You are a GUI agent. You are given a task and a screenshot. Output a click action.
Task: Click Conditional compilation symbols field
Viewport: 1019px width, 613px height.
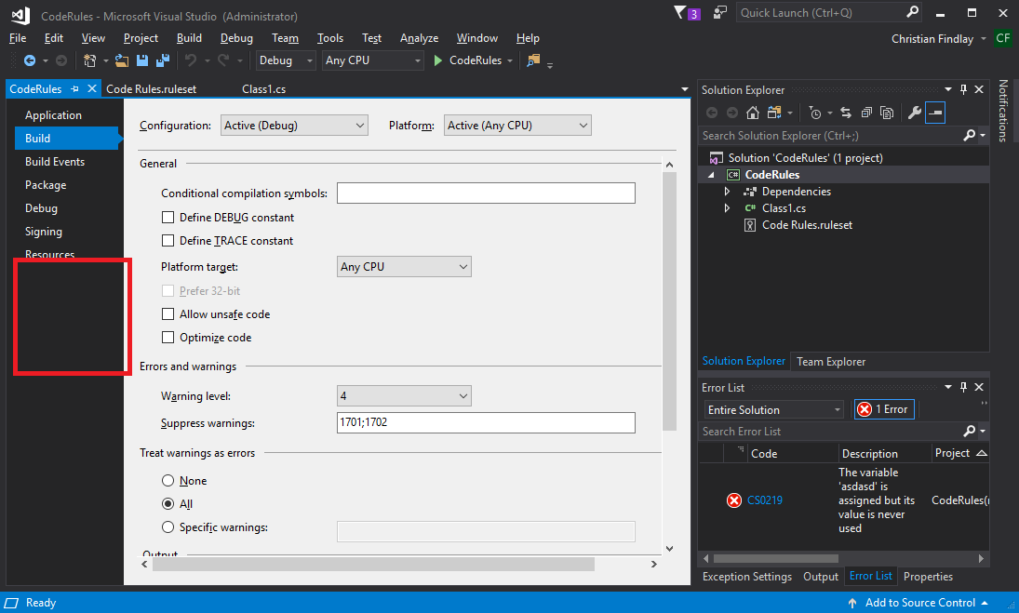[486, 193]
